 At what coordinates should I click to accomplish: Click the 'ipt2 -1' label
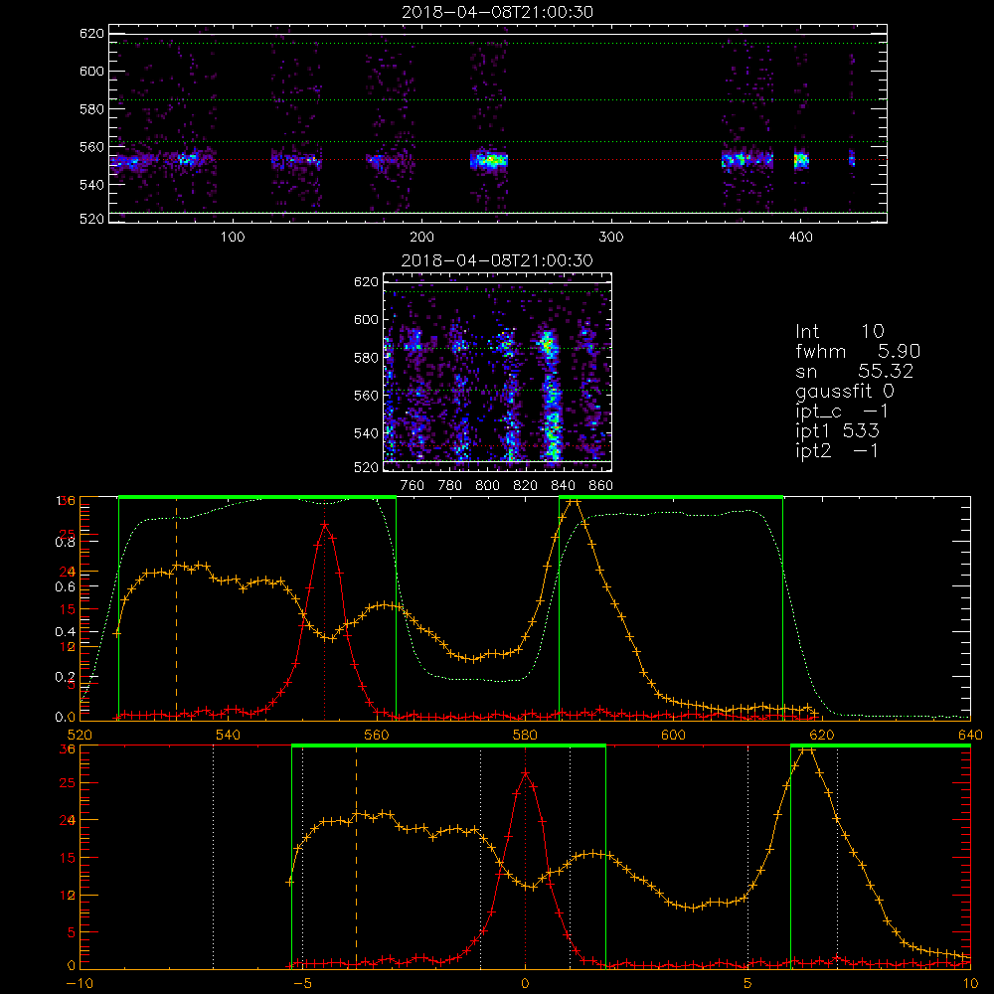[x=837, y=450]
